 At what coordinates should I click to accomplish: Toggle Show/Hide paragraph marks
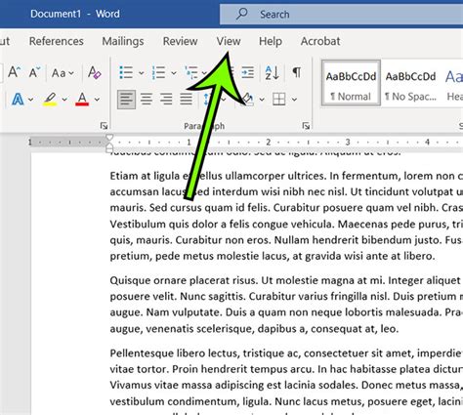tap(297, 72)
